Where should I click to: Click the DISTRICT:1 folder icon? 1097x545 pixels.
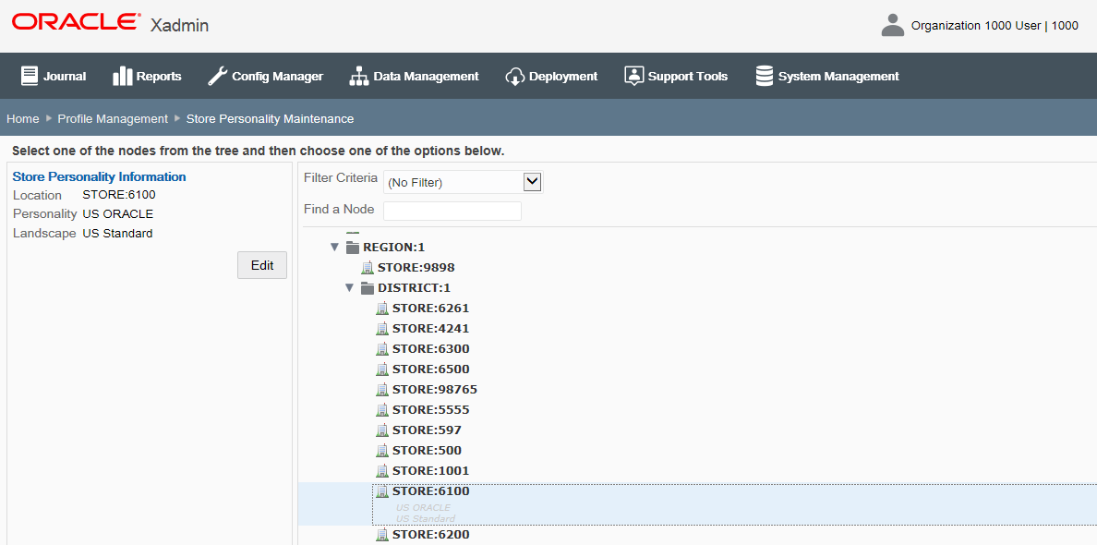tap(368, 287)
